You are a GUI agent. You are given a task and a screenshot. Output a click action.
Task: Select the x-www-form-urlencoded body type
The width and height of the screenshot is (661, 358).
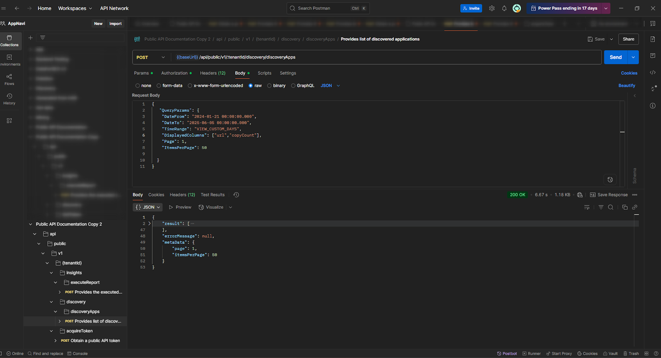pyautogui.click(x=215, y=85)
